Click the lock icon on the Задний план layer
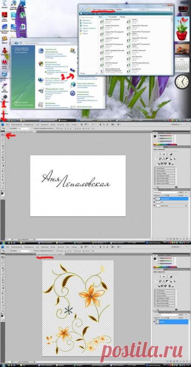191x367 pixels. [186, 206]
